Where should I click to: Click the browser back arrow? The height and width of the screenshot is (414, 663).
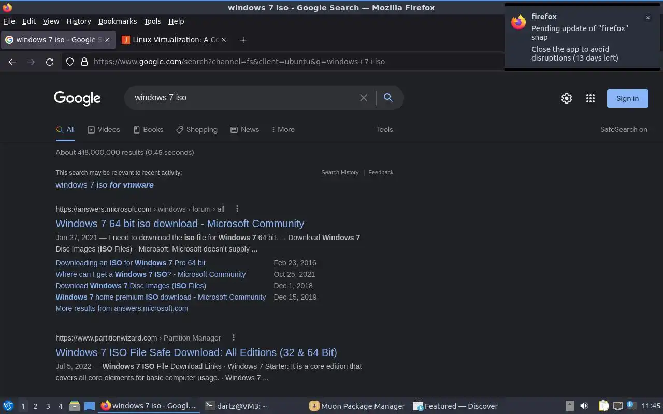click(12, 62)
